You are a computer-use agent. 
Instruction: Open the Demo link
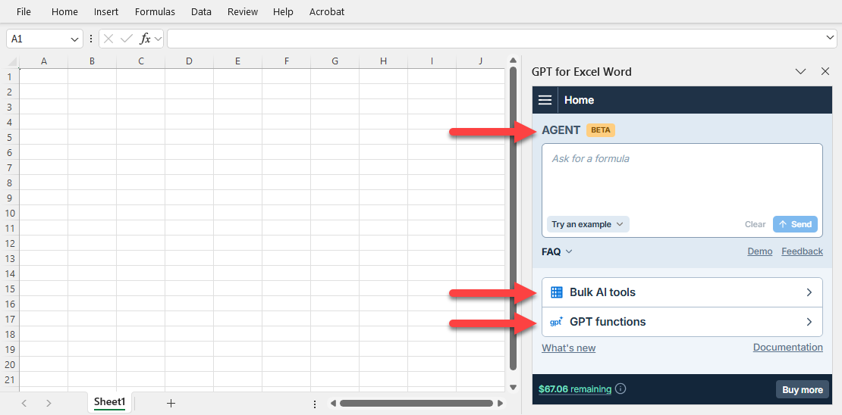pos(760,251)
